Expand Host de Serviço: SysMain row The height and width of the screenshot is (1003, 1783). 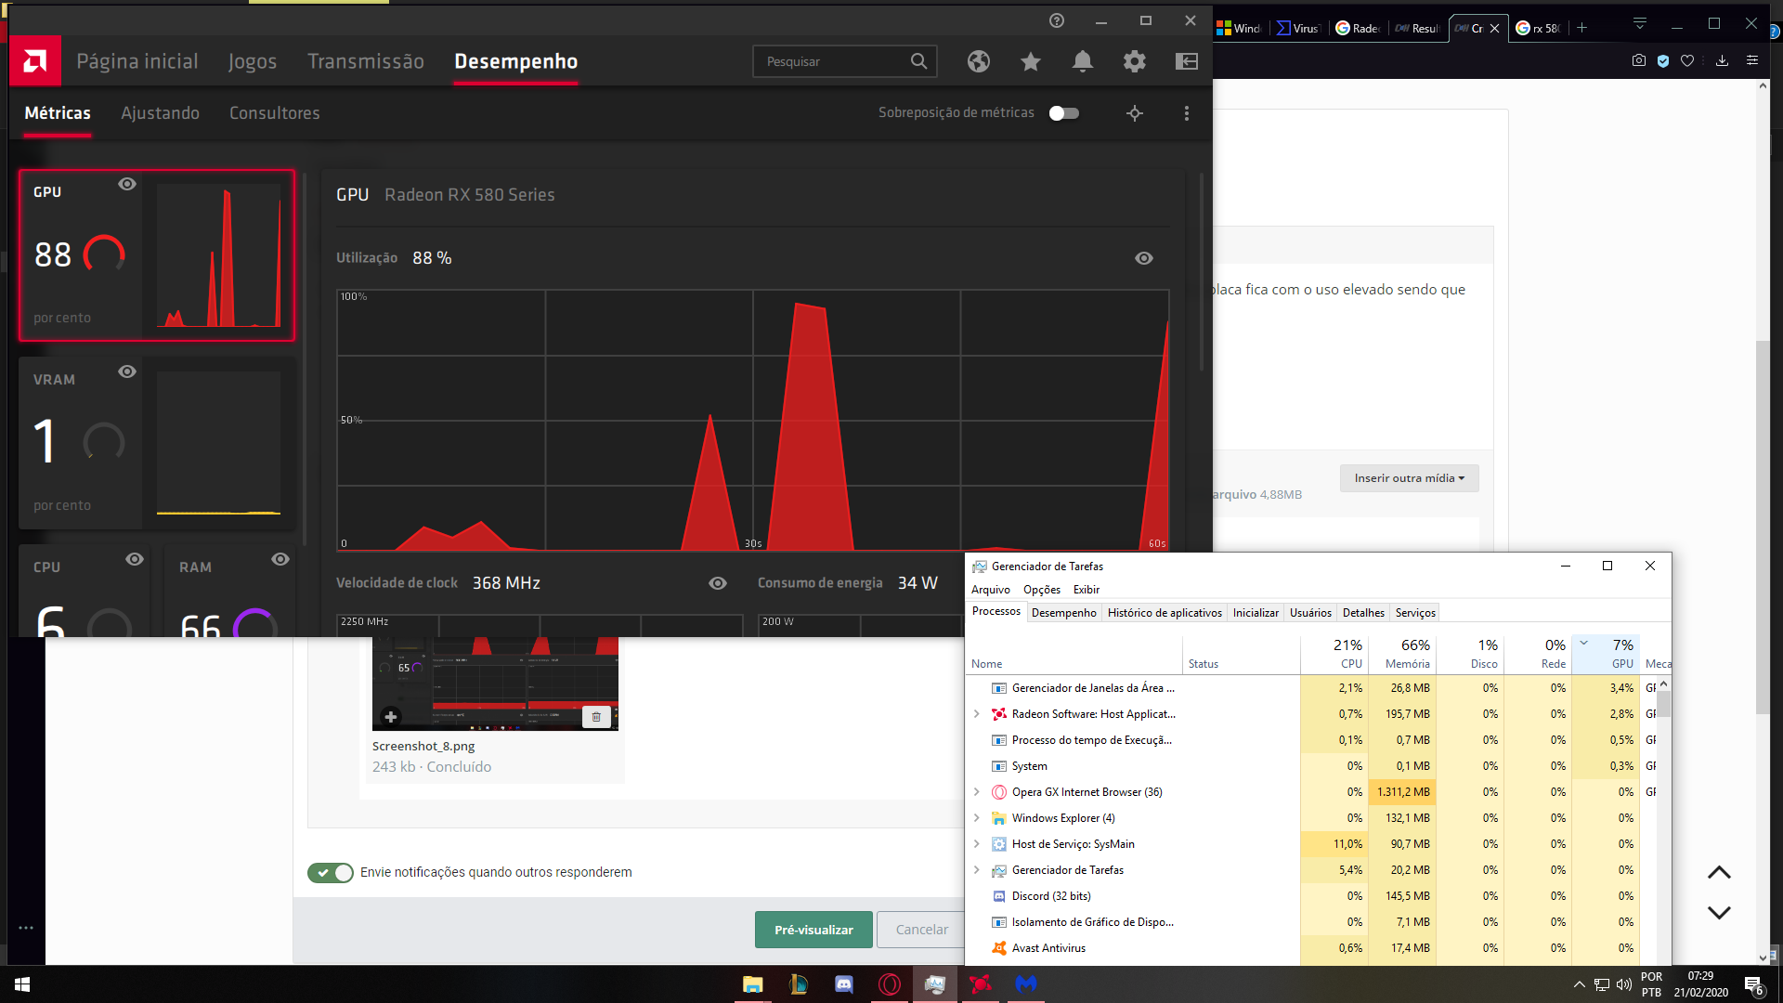pyautogui.click(x=976, y=844)
